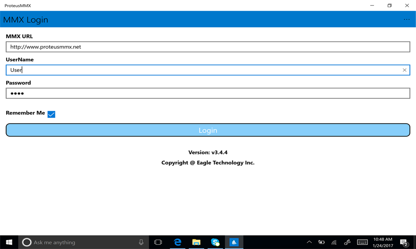Open the Start menu

(9, 242)
